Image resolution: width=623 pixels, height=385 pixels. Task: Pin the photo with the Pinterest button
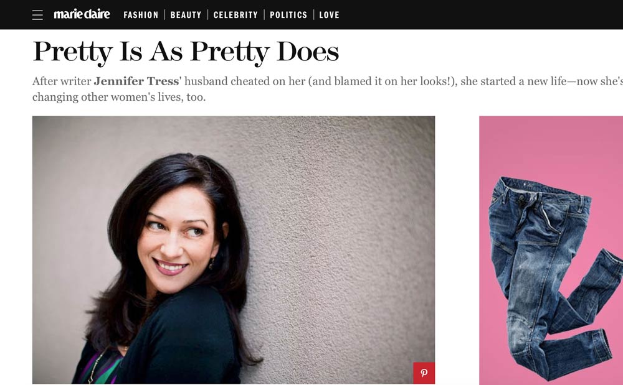pos(424,373)
